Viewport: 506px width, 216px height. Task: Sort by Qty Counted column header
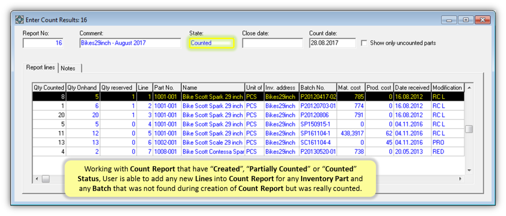(49, 87)
